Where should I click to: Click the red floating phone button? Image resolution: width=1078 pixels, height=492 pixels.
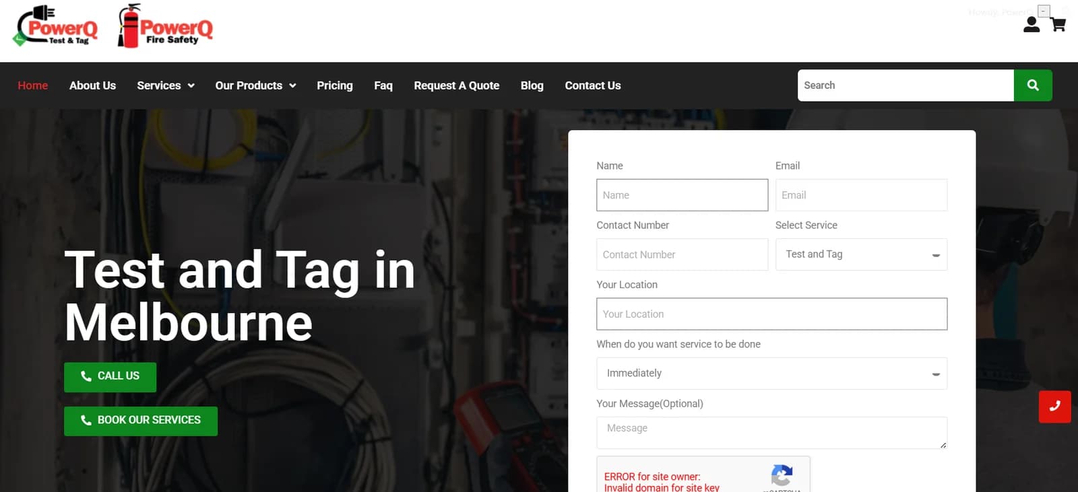click(x=1054, y=407)
